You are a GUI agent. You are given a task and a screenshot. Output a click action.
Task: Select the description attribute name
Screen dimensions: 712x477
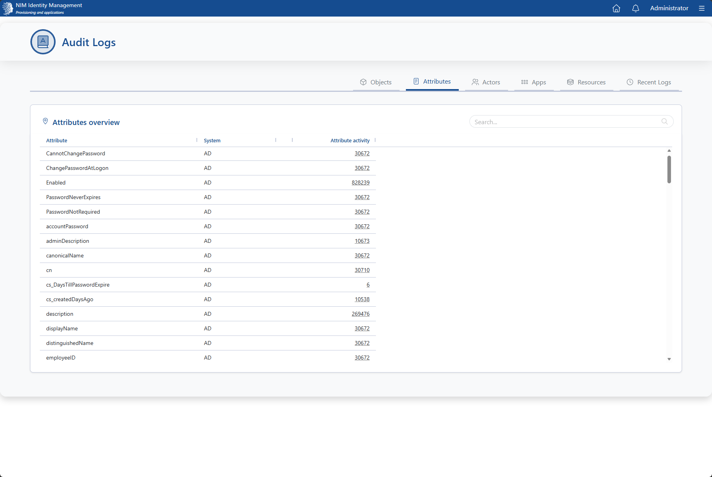pos(60,314)
